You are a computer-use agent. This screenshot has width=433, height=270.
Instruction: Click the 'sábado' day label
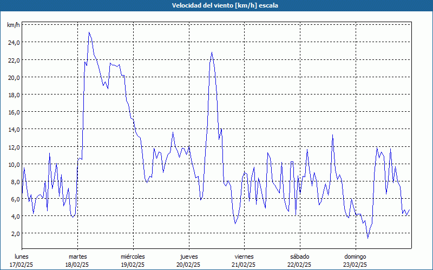300,256
